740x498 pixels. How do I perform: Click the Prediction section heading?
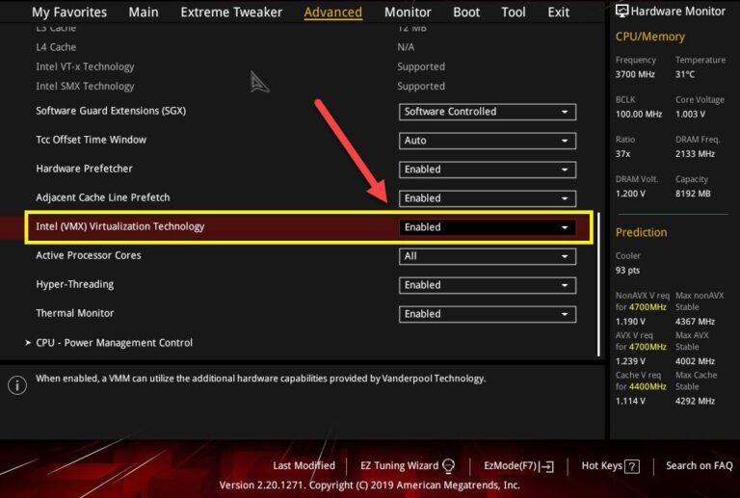click(x=641, y=232)
